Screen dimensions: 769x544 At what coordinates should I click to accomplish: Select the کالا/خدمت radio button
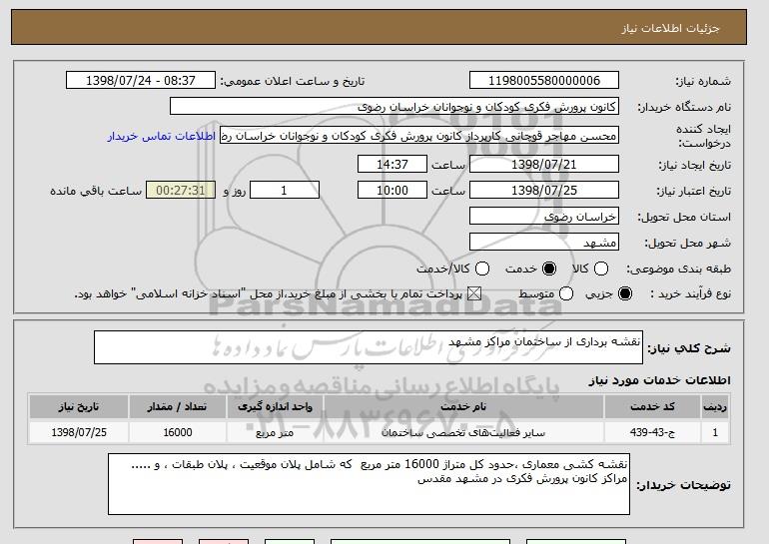(482, 269)
